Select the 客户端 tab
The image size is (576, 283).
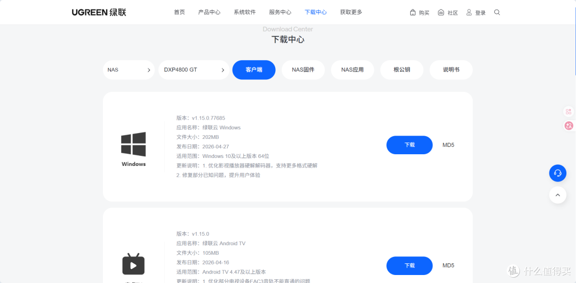(254, 70)
